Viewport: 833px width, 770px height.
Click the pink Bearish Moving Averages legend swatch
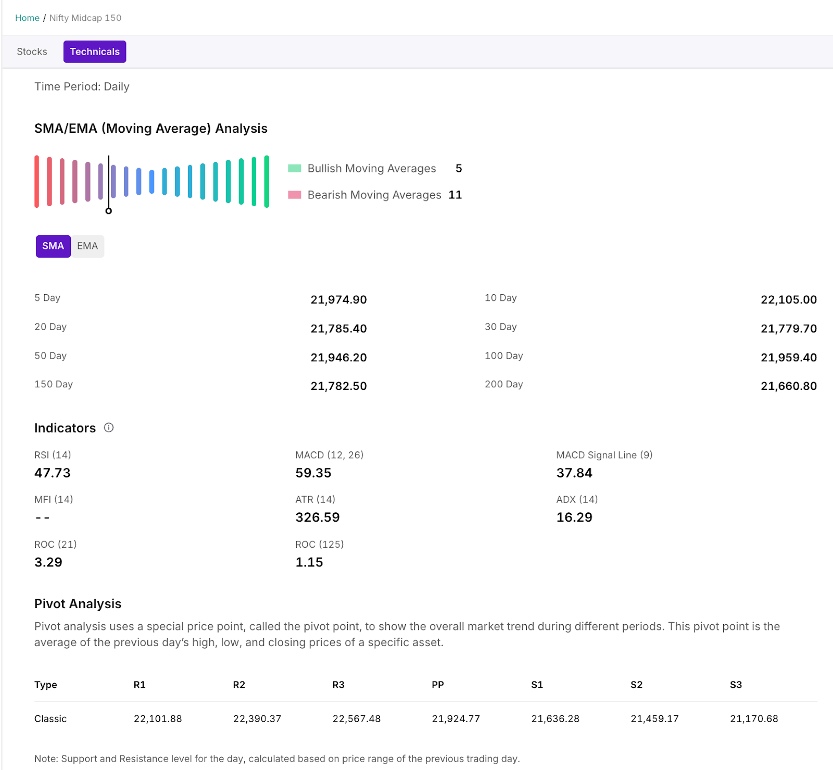(295, 195)
